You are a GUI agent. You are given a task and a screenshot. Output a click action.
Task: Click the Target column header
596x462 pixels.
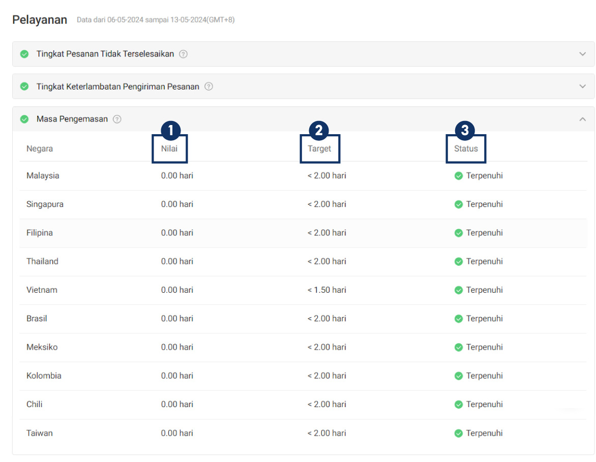point(319,148)
